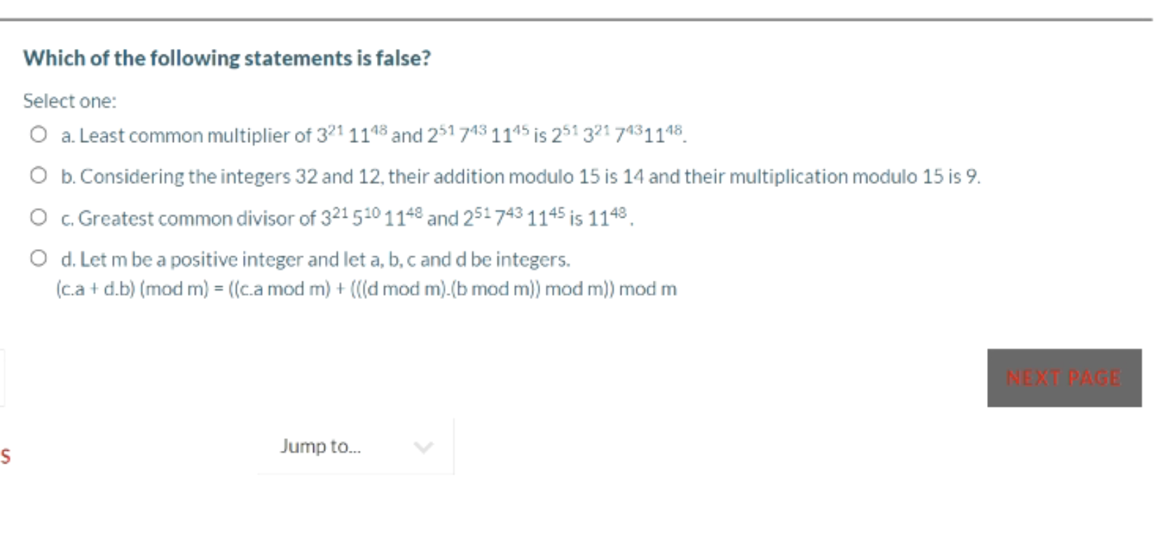Click the empty radio circle next to option b
Viewport: 1163px width, 546px height.
click(x=39, y=177)
